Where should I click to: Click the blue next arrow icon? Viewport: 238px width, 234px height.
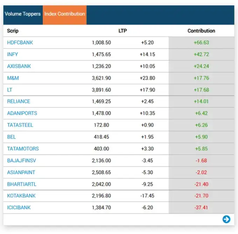[x=226, y=219]
